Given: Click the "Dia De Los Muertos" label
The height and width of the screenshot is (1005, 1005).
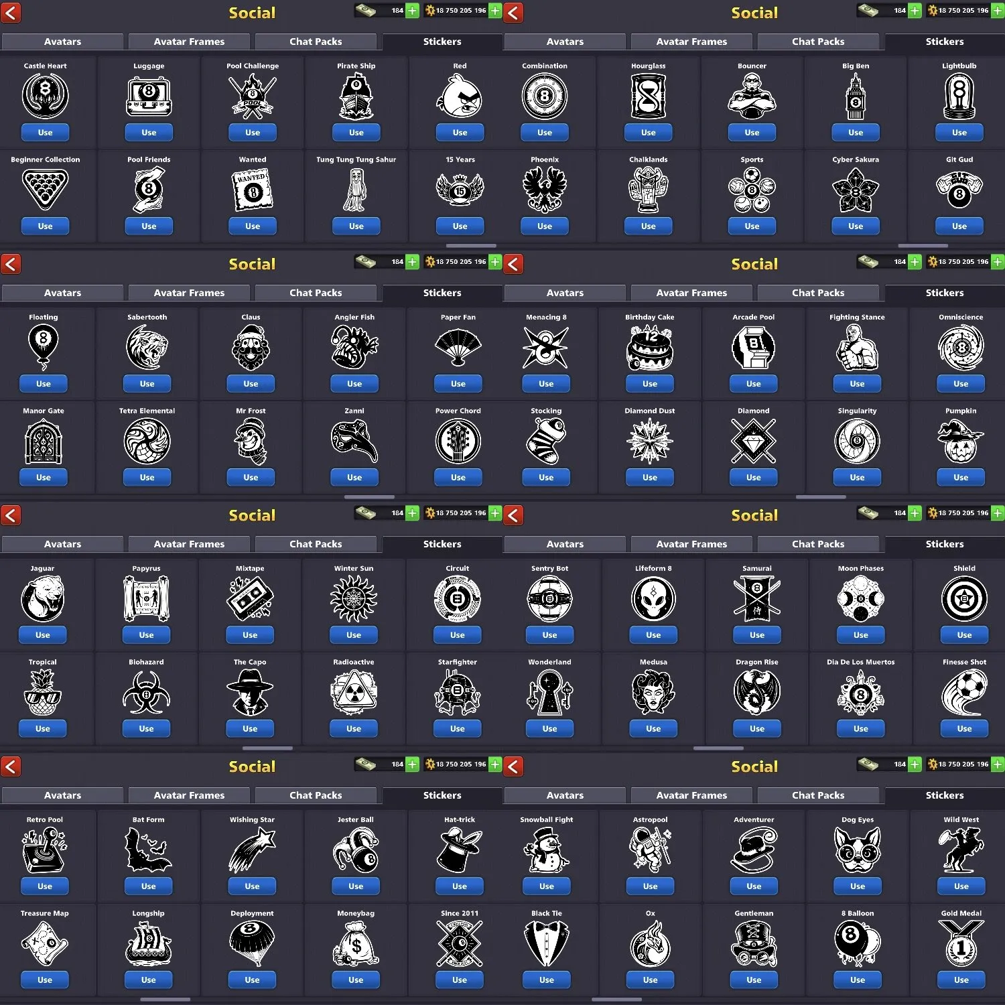Looking at the screenshot, I should pos(861,662).
